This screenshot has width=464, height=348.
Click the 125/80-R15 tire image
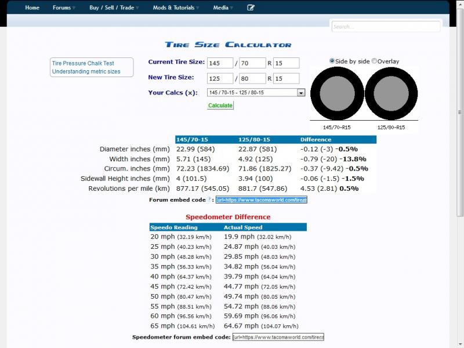391,93
